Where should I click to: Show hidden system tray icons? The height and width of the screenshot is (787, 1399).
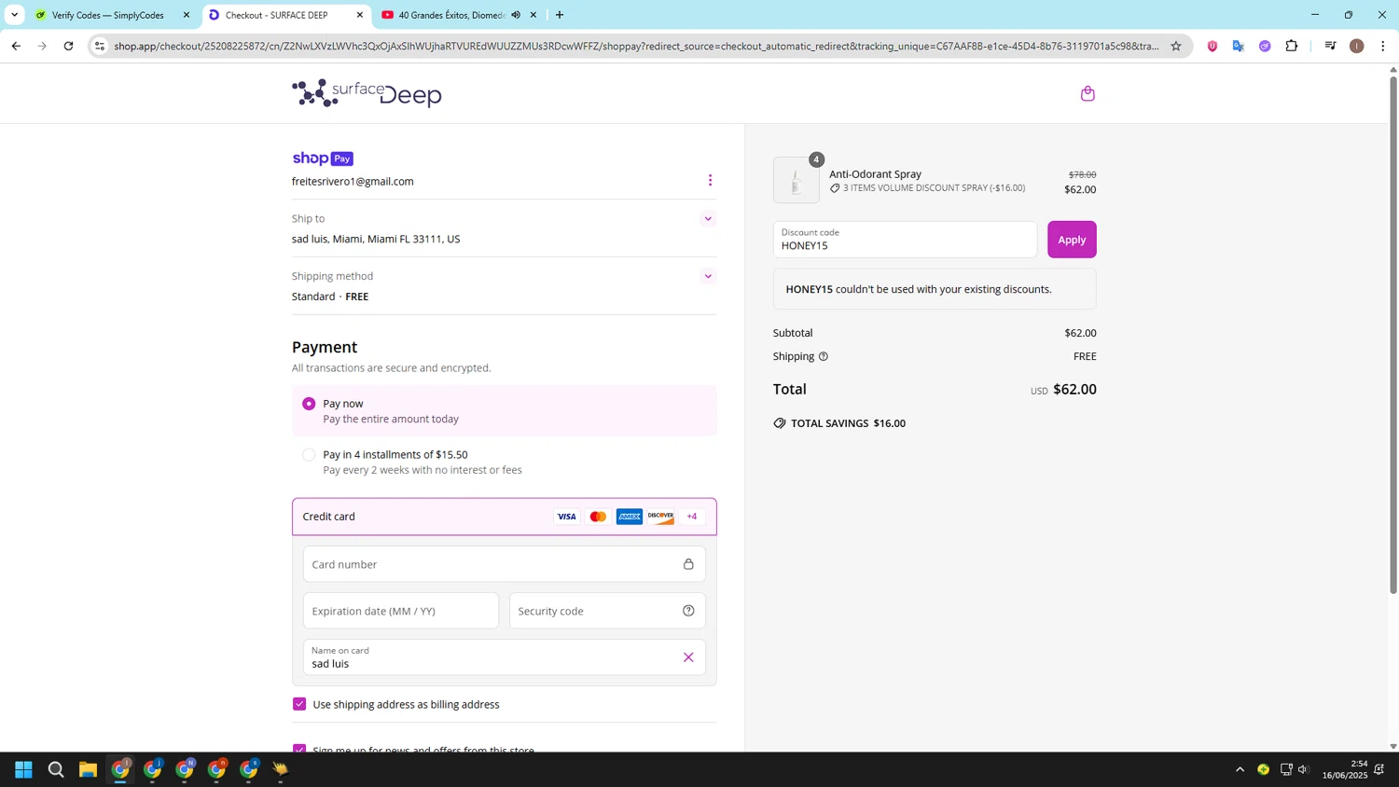coord(1240,769)
